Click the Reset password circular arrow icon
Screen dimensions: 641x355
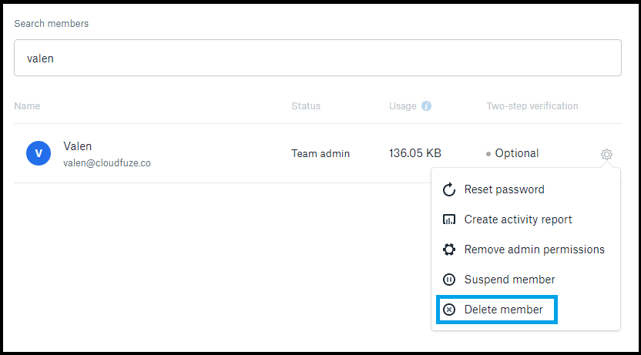coord(449,189)
